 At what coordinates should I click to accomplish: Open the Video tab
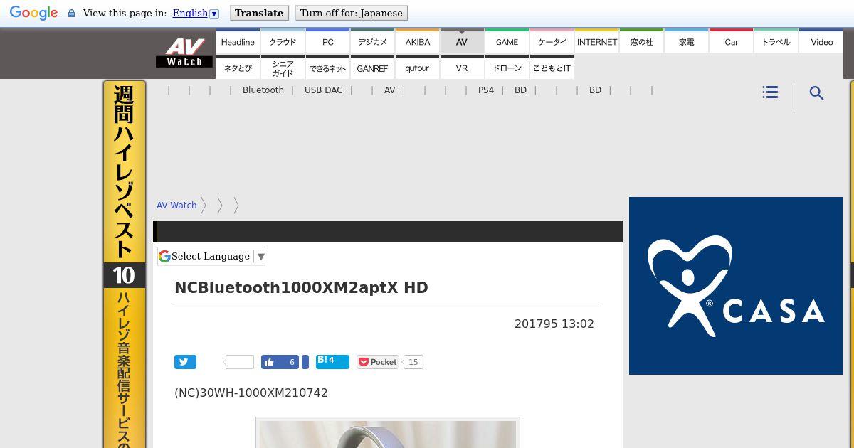[821, 41]
